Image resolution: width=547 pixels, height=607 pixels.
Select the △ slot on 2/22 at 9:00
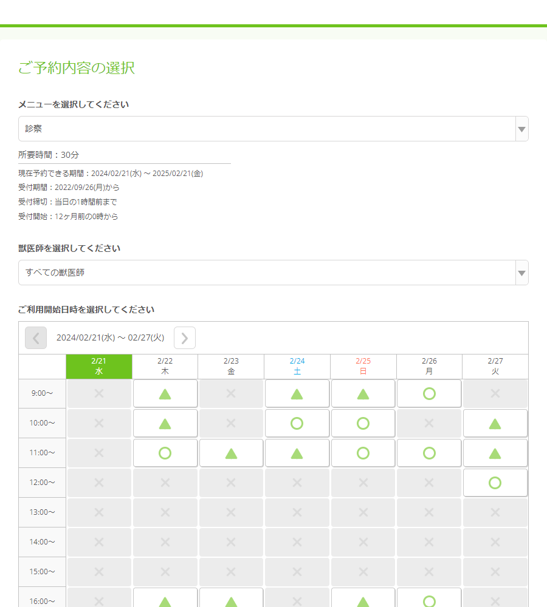(x=165, y=393)
